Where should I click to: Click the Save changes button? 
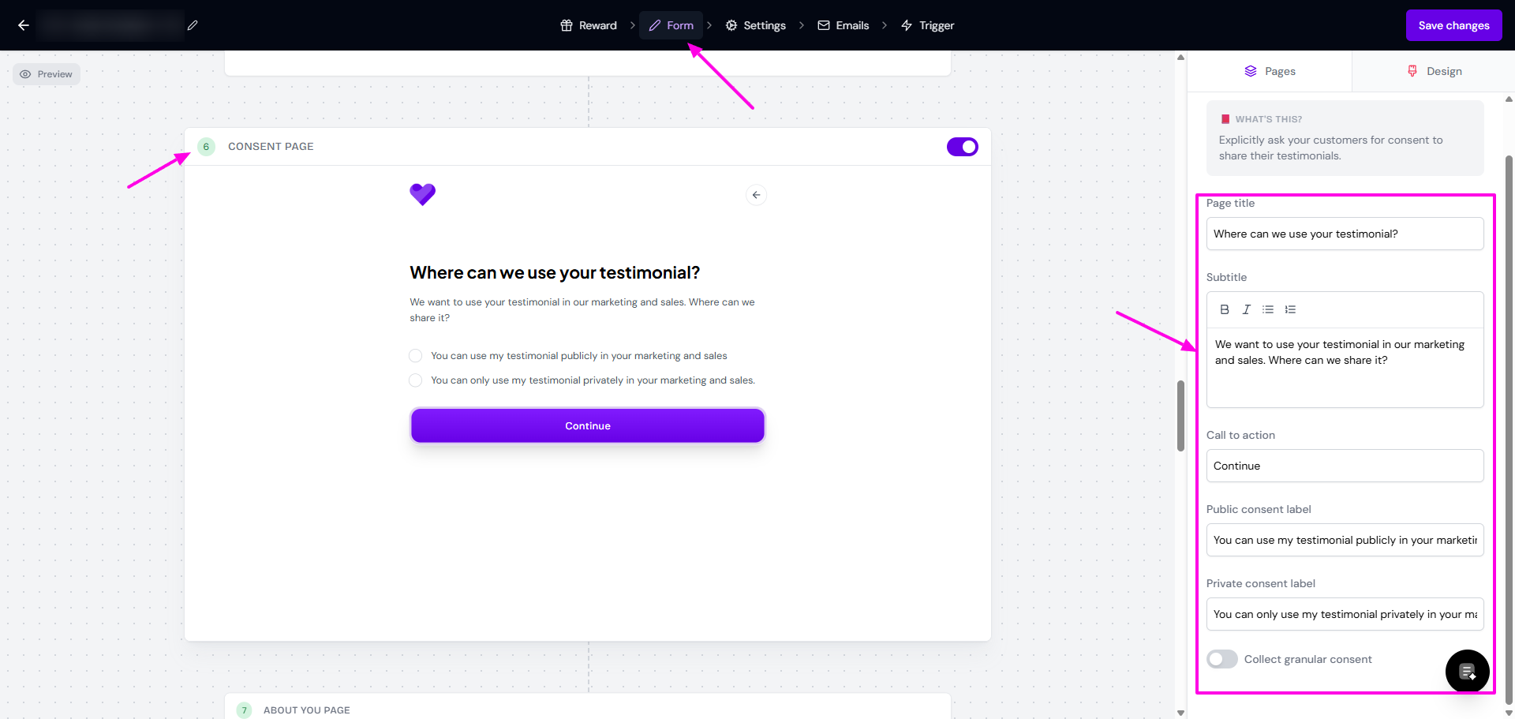click(x=1453, y=25)
